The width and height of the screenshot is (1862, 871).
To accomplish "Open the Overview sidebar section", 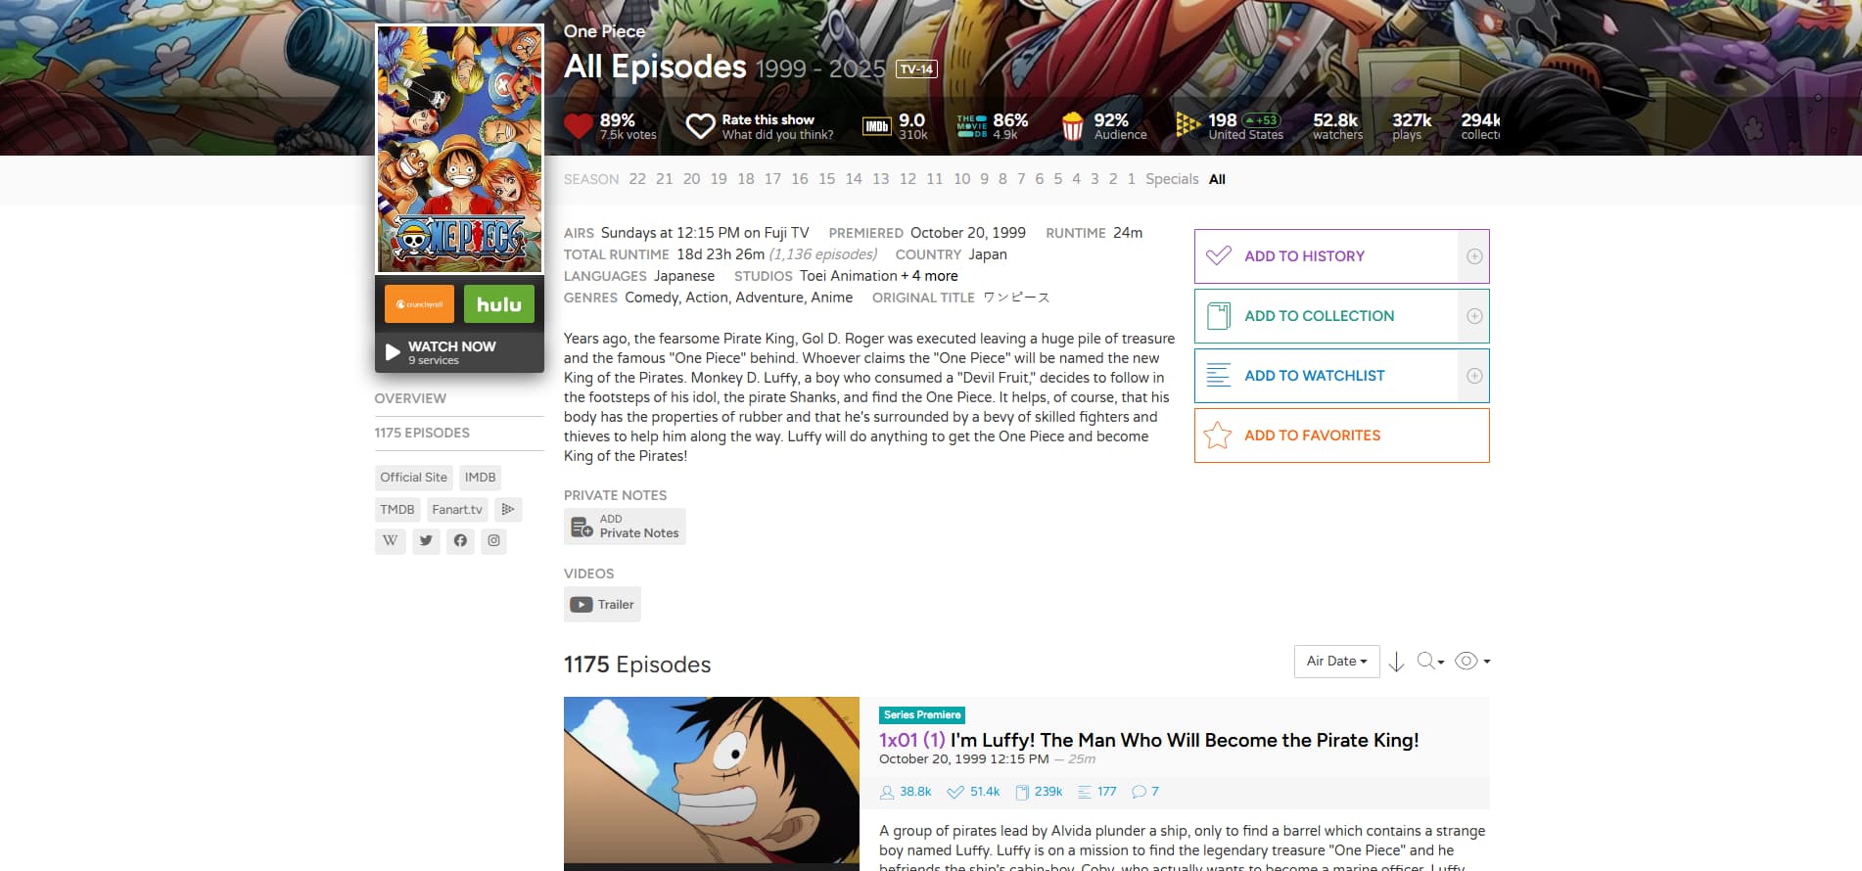I will point(410,398).
